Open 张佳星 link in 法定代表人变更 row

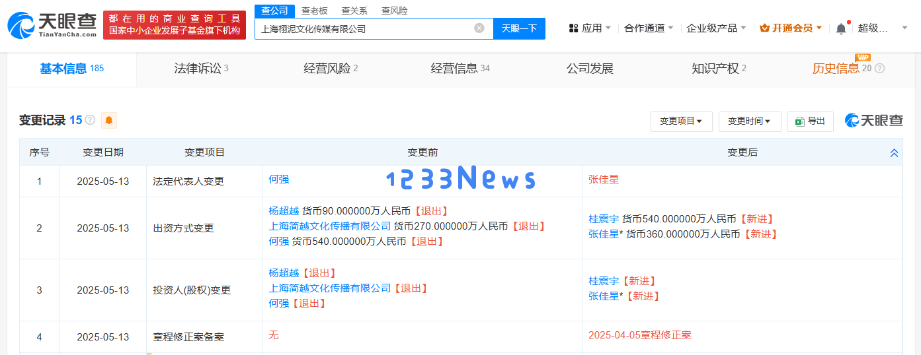(604, 179)
